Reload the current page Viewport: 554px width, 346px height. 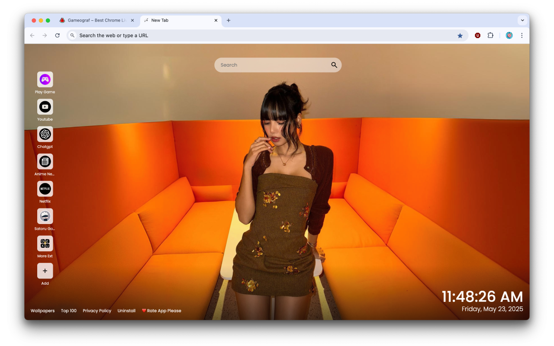point(57,35)
